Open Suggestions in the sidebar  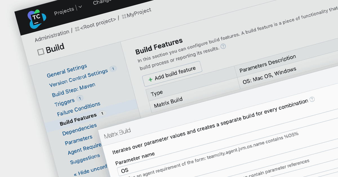click(85, 159)
